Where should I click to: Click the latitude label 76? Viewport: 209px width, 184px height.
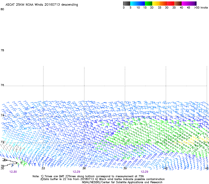coord(2,85)
